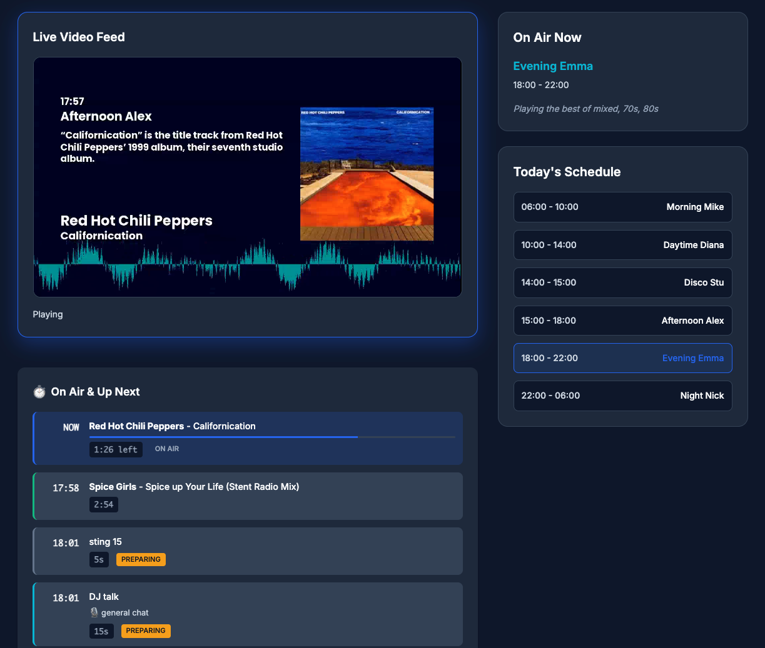This screenshot has width=765, height=648.
Task: Click the PREPARING badge on DJ talk
Action: coord(146,631)
